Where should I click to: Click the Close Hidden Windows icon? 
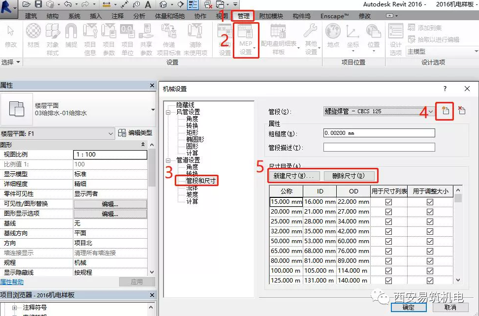(x=208, y=4)
